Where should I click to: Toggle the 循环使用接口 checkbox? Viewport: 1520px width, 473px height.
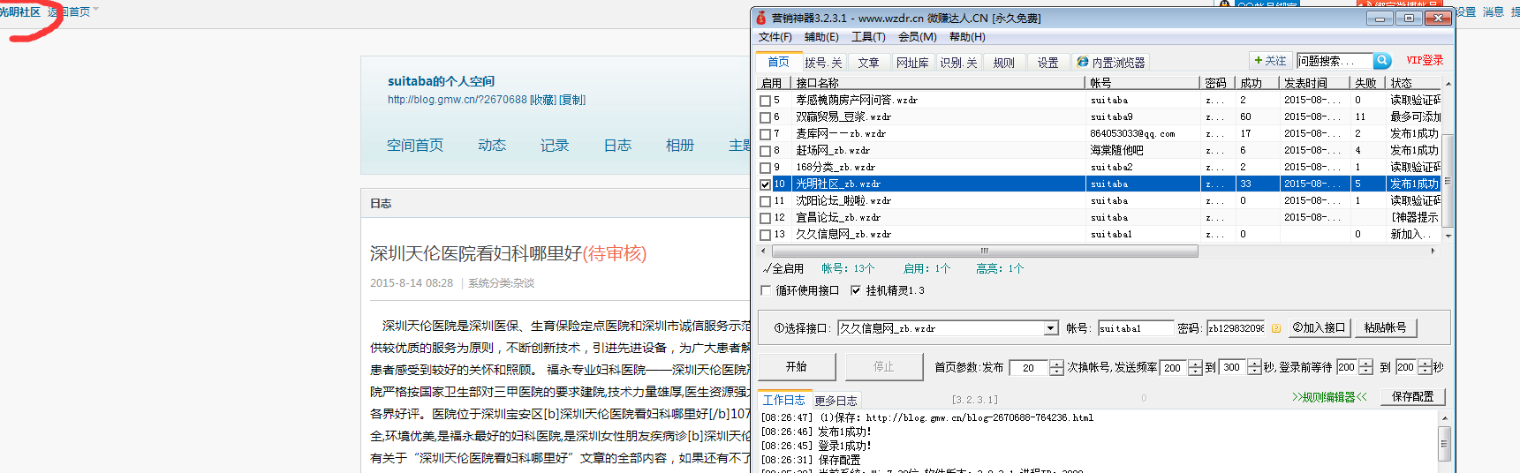point(766,290)
